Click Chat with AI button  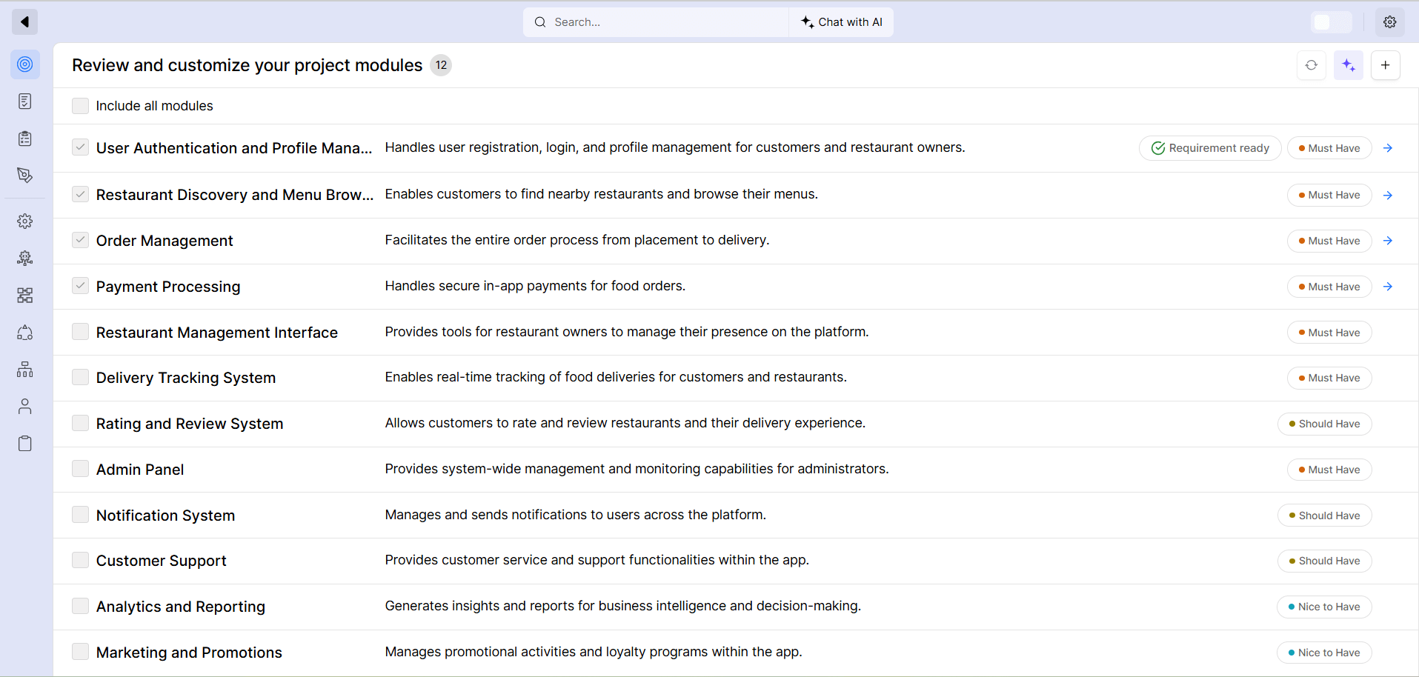click(x=842, y=22)
